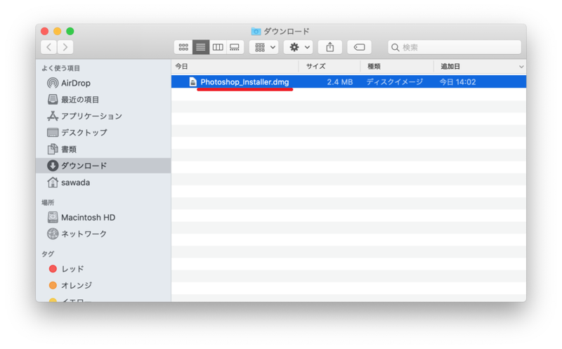This screenshot has height=349, width=562.
Task: Click the 最近の項目 icon
Action: pyautogui.click(x=53, y=99)
